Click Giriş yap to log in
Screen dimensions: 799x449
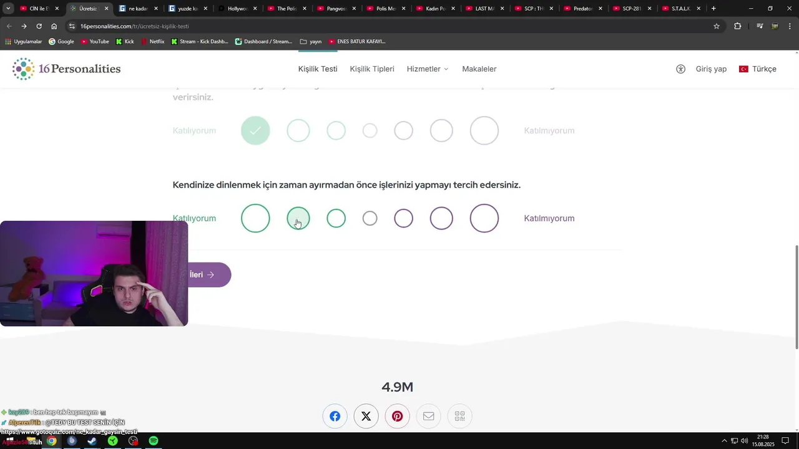coord(711,69)
